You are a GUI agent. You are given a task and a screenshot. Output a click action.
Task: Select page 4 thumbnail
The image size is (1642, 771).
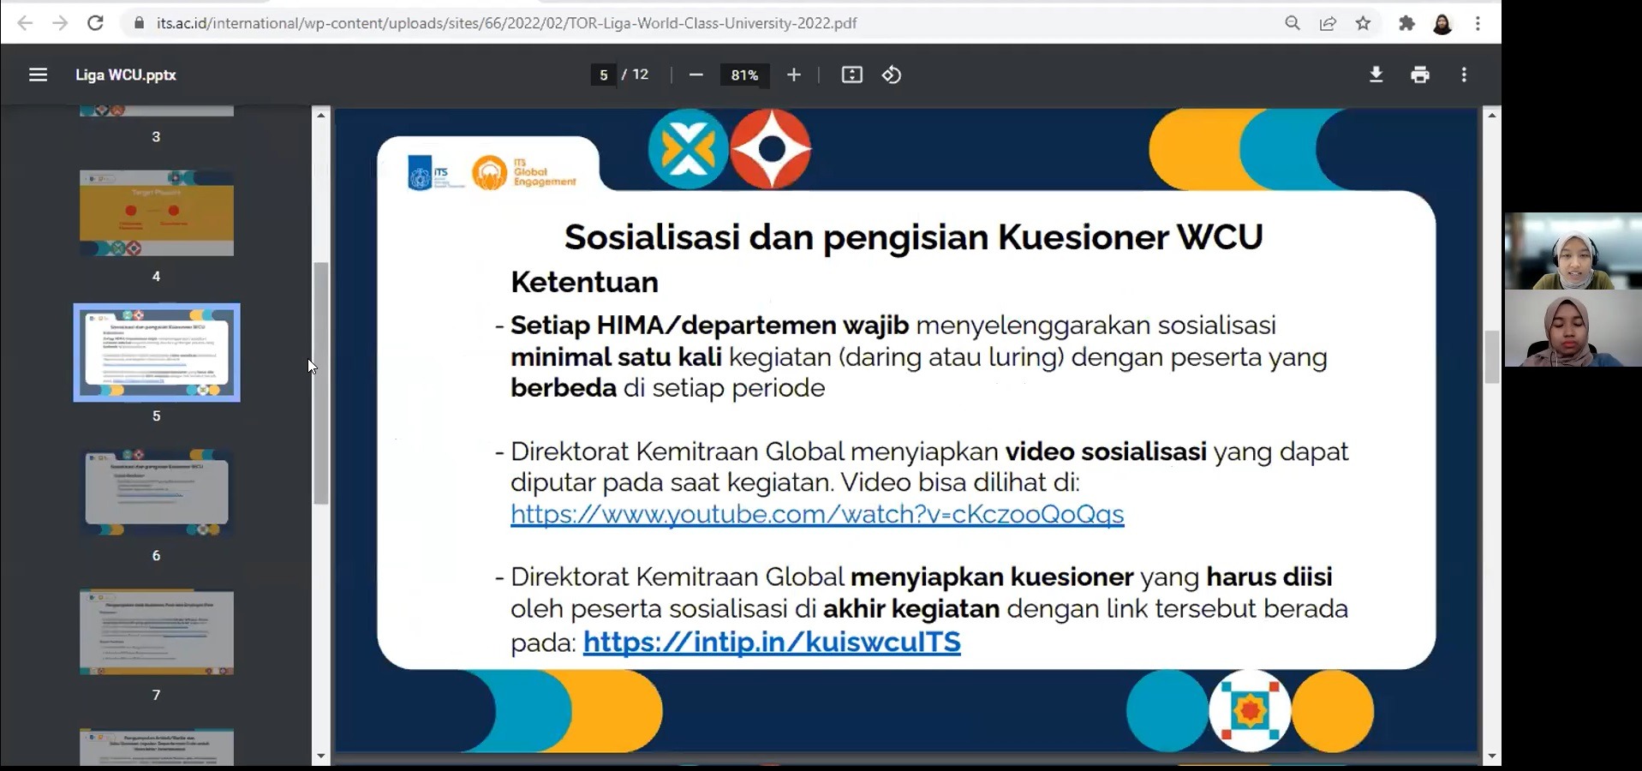(157, 213)
